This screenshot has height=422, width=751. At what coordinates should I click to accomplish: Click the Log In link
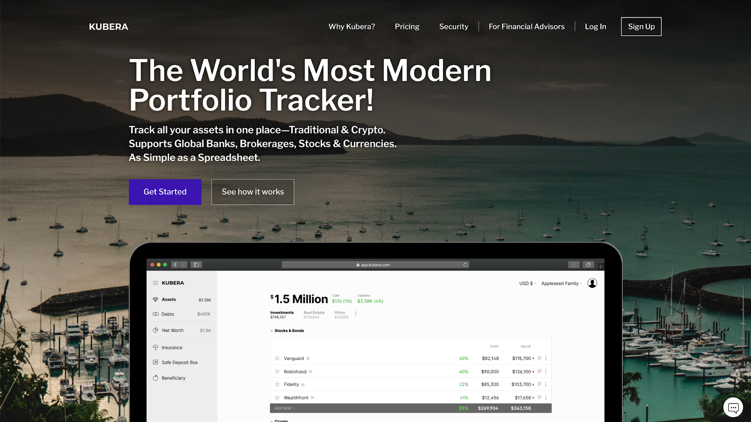(x=595, y=27)
